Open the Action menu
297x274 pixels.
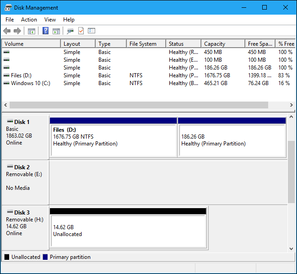29,20
